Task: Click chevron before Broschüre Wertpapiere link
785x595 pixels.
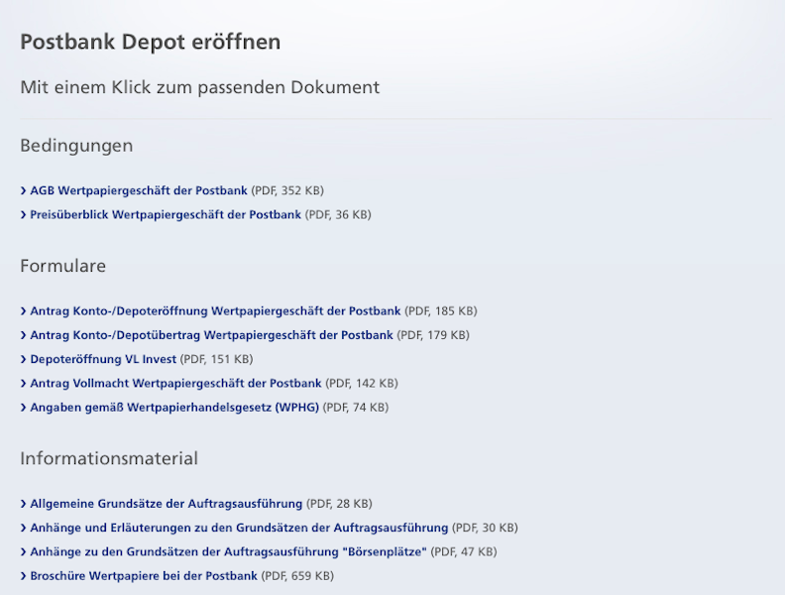Action: pyautogui.click(x=23, y=576)
